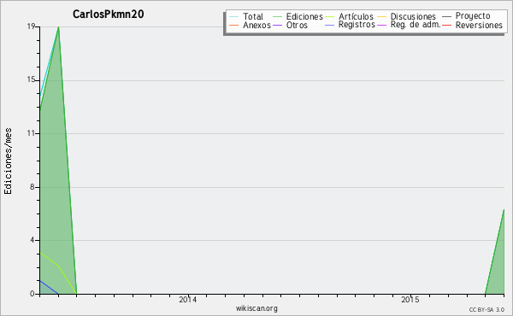Click the 4 y-axis value
513x316 pixels.
[32, 240]
